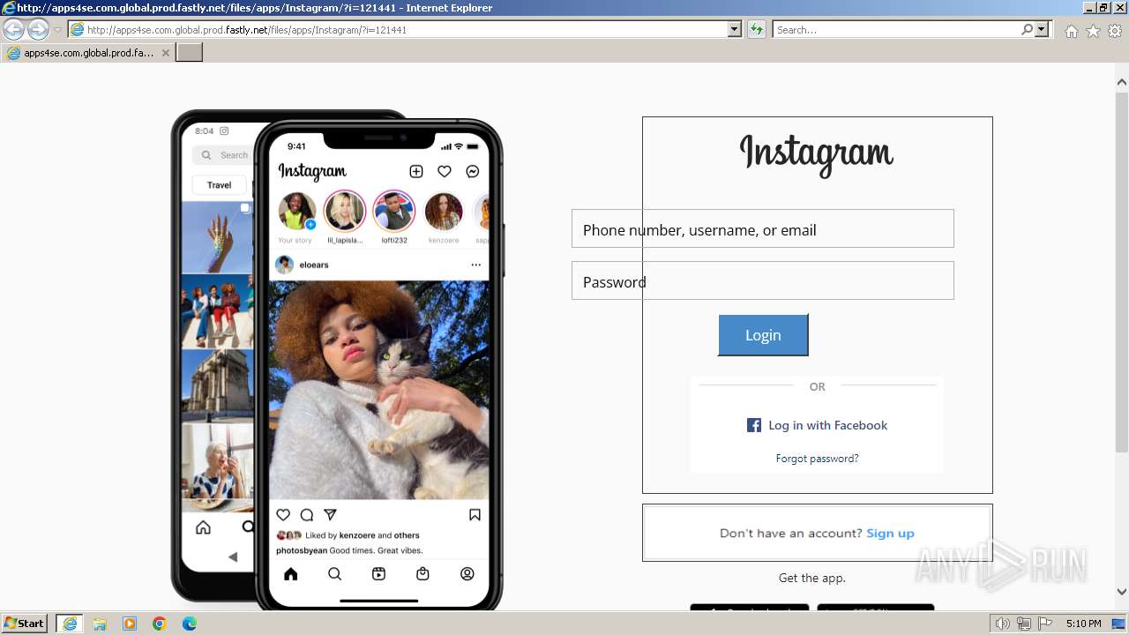This screenshot has height=635, width=1129.
Task: Click the page scrollbar down arrow
Action: [x=1122, y=592]
